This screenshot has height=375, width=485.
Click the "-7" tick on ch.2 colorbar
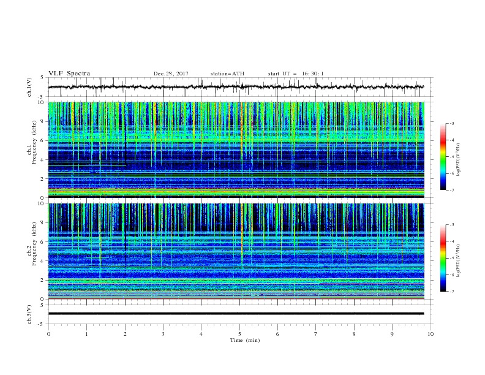(452, 292)
